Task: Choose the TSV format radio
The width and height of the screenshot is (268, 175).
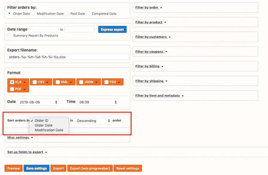Action: (x=107, y=82)
